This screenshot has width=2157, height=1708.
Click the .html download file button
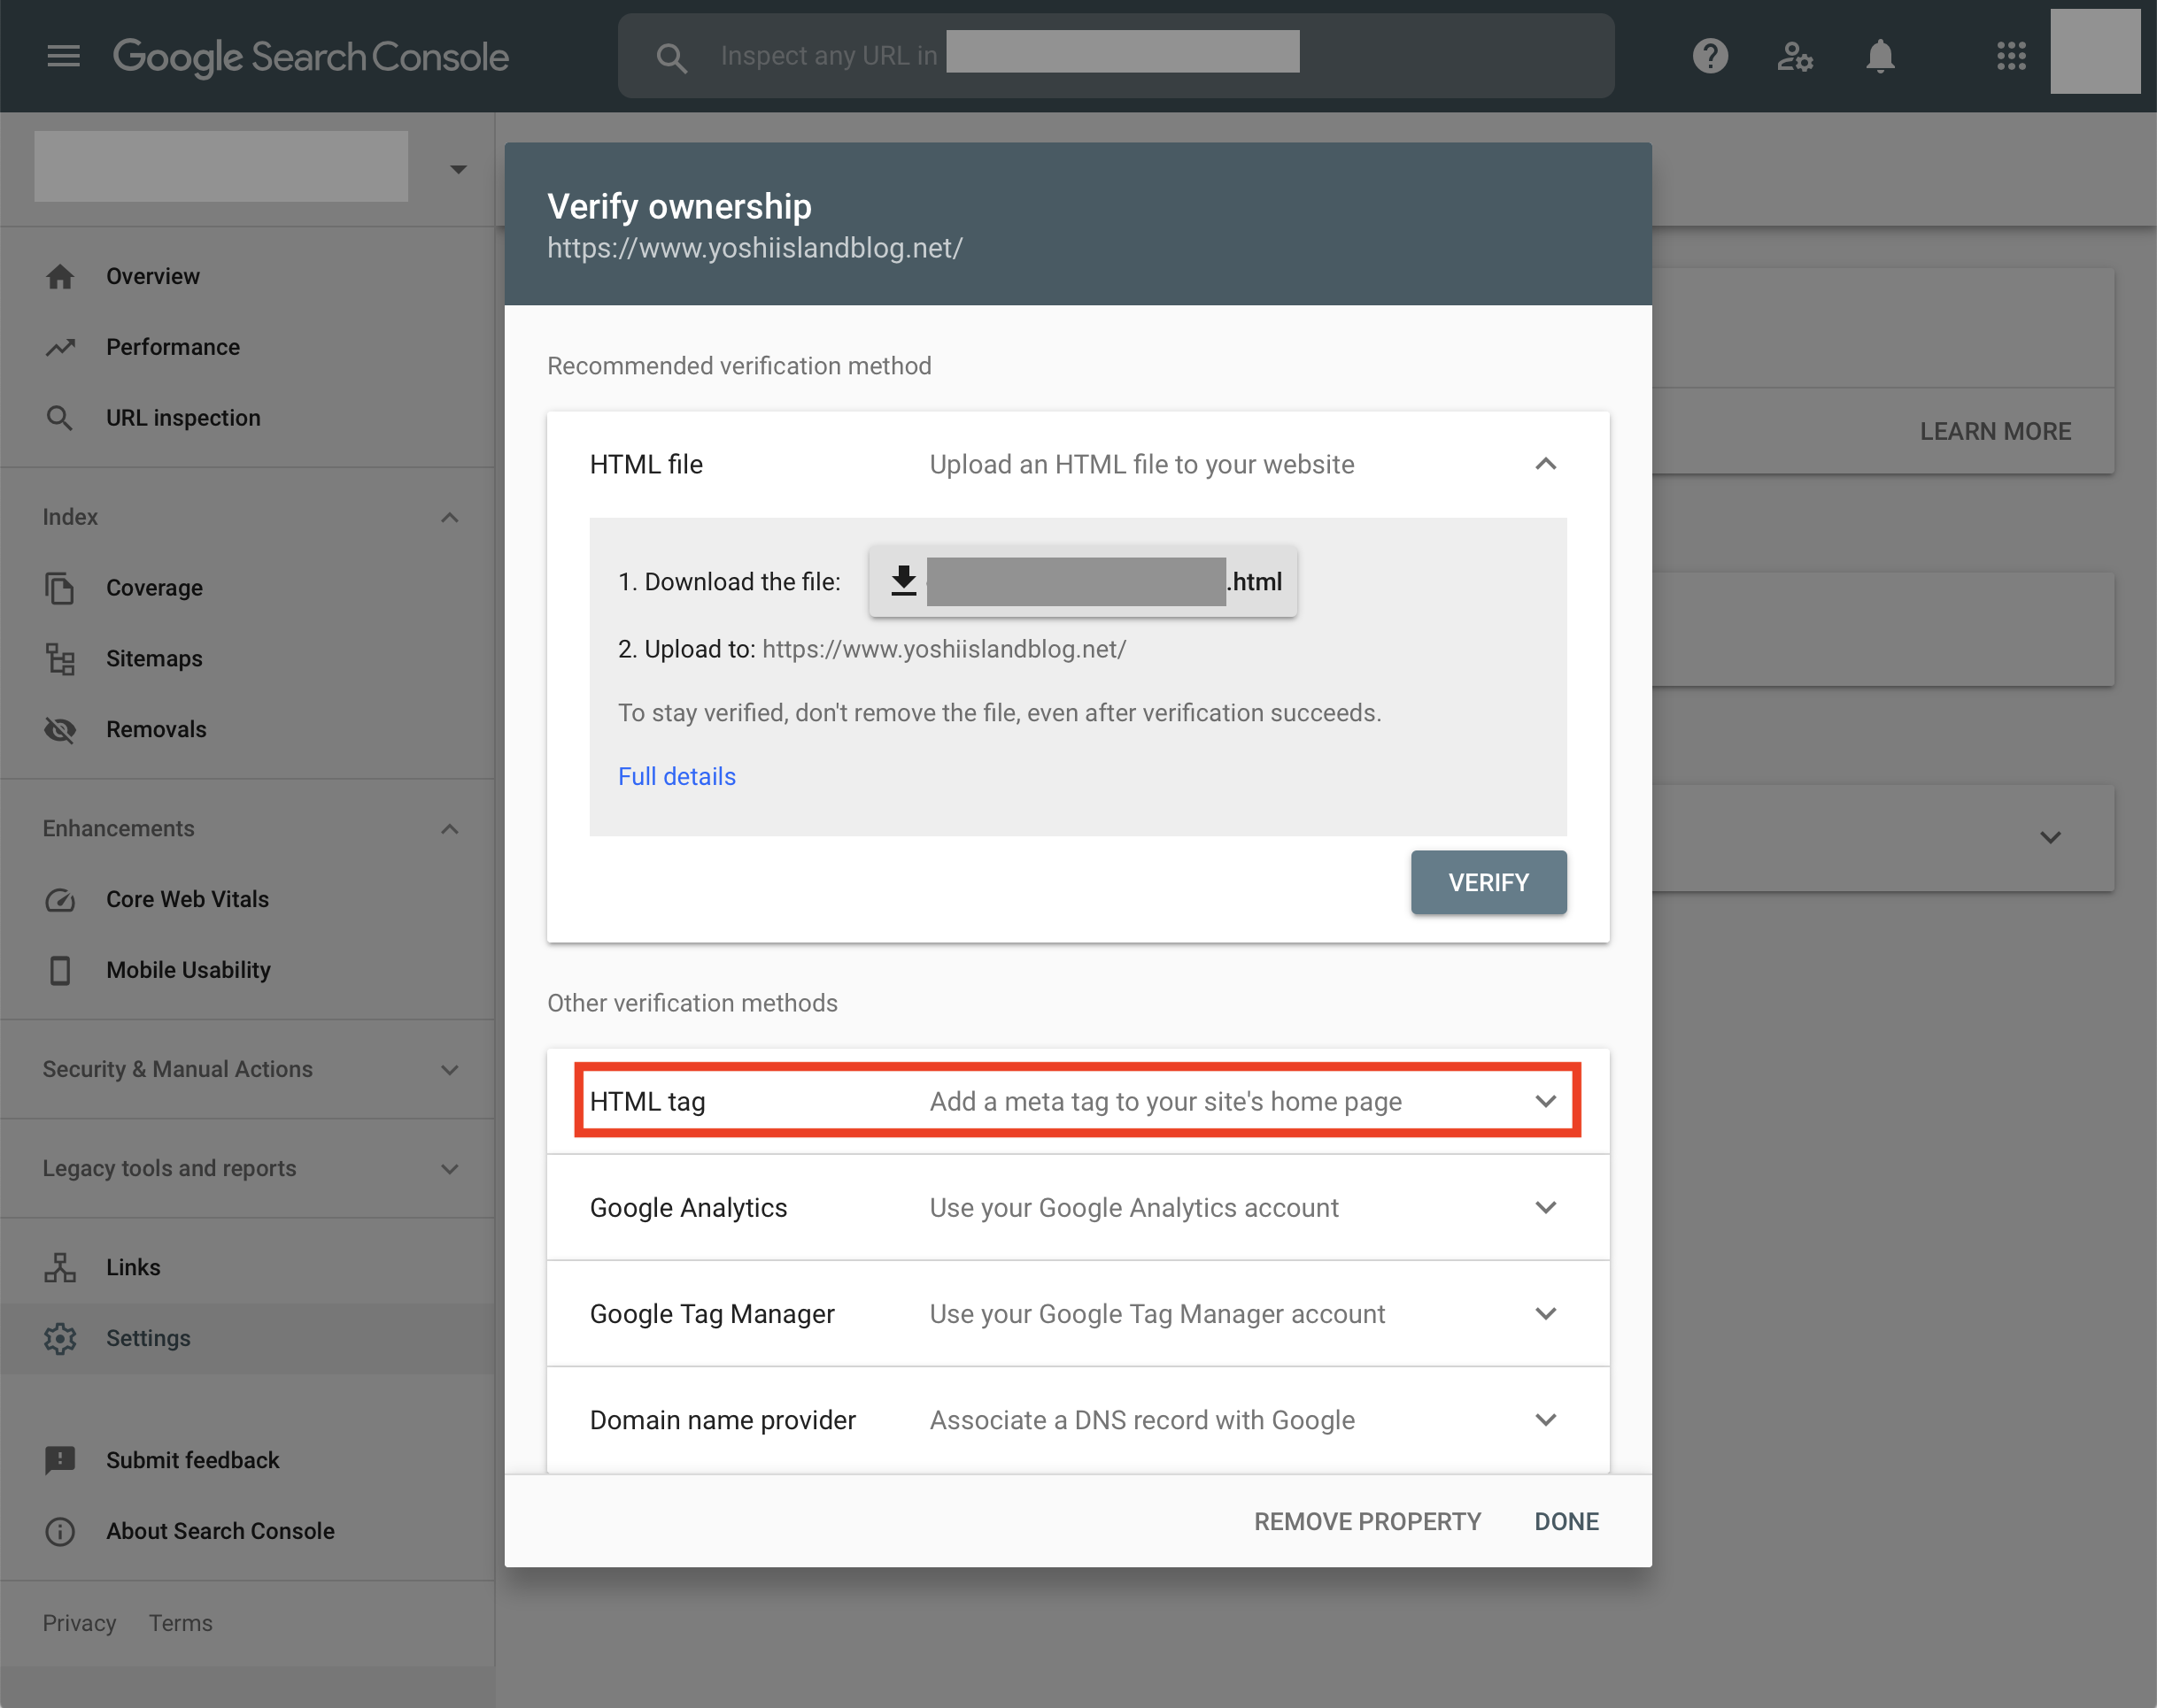pos(1083,582)
